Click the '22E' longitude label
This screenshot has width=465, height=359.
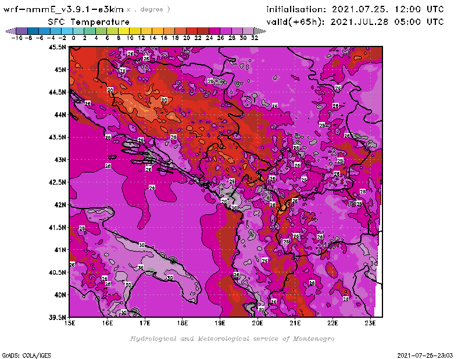tap(332, 323)
